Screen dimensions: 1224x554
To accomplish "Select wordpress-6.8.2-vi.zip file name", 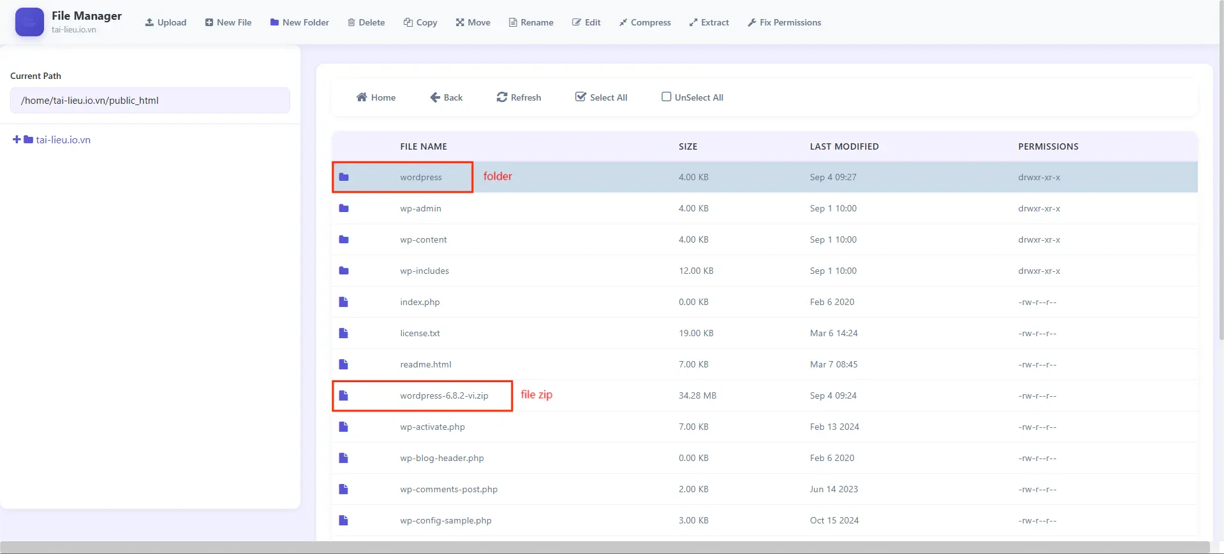I will pos(444,395).
